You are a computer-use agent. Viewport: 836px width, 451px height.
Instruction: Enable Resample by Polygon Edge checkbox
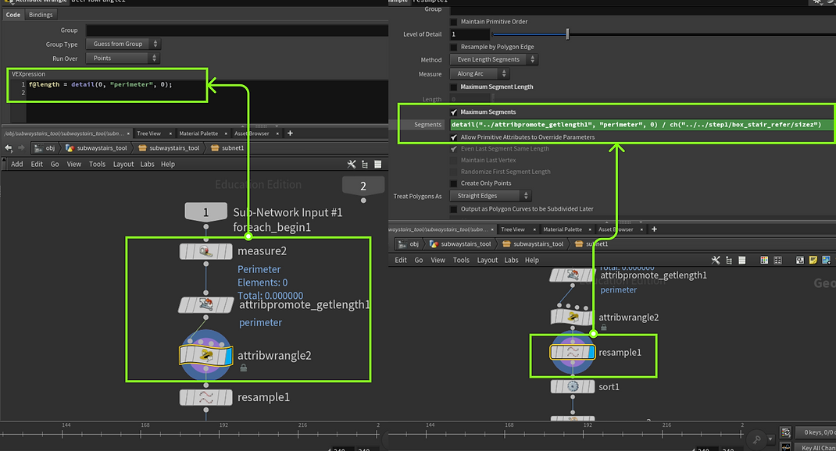454,47
